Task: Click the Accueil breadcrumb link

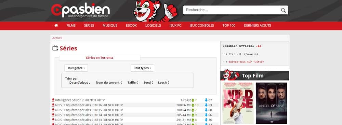Action: 57,38
